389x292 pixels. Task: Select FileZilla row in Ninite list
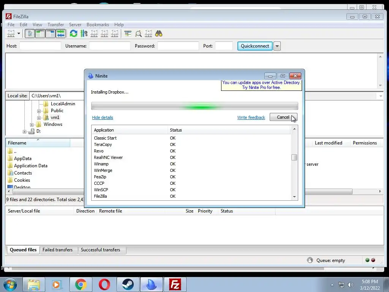point(191,196)
